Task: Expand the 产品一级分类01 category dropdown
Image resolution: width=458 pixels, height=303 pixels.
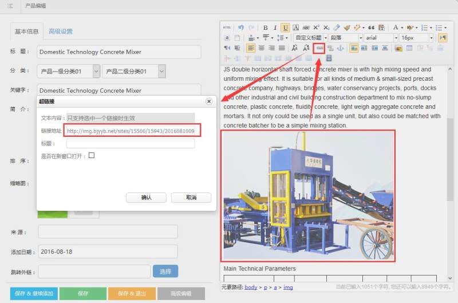Action: [68, 71]
